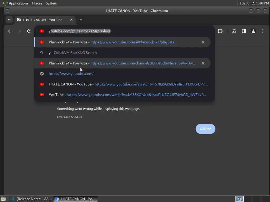The width and height of the screenshot is (270, 202).
Task: Open the System menu
Action: click(51, 3)
